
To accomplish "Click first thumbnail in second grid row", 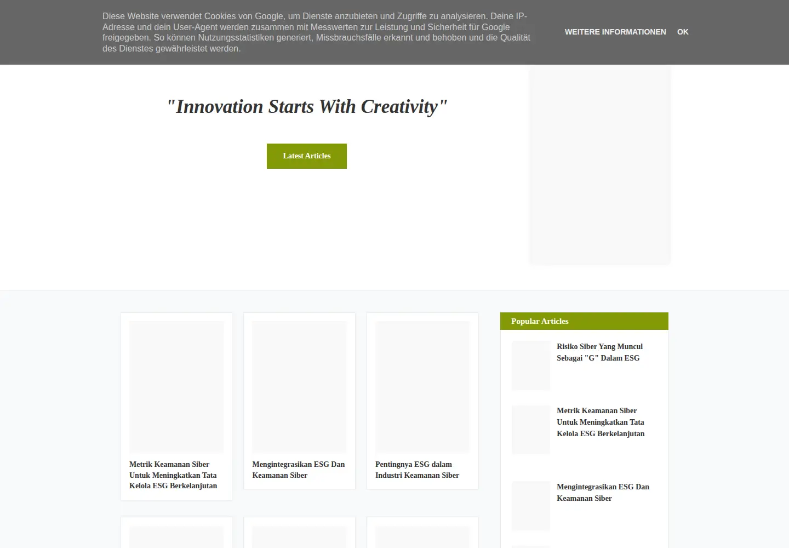I will coord(176,537).
